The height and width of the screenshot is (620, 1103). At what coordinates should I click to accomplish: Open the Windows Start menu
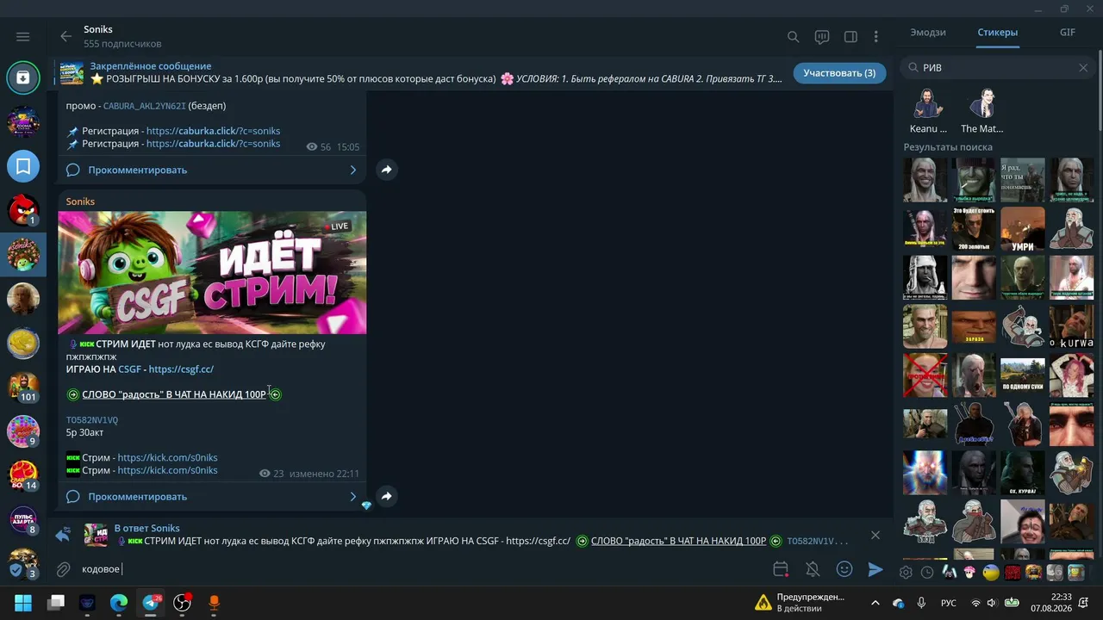click(x=23, y=603)
